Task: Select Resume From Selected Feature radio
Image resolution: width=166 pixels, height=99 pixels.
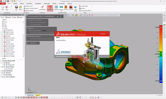Action: pyautogui.click(x=29, y=22)
